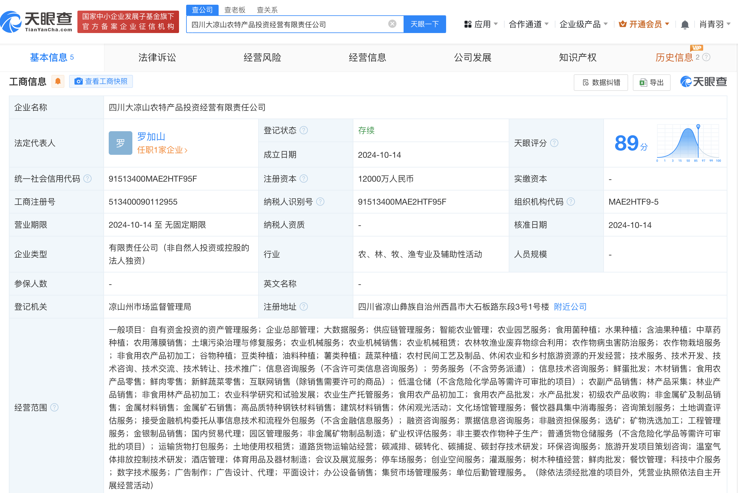Open the notification bell
Viewport: 738px width, 493px height.
click(685, 24)
